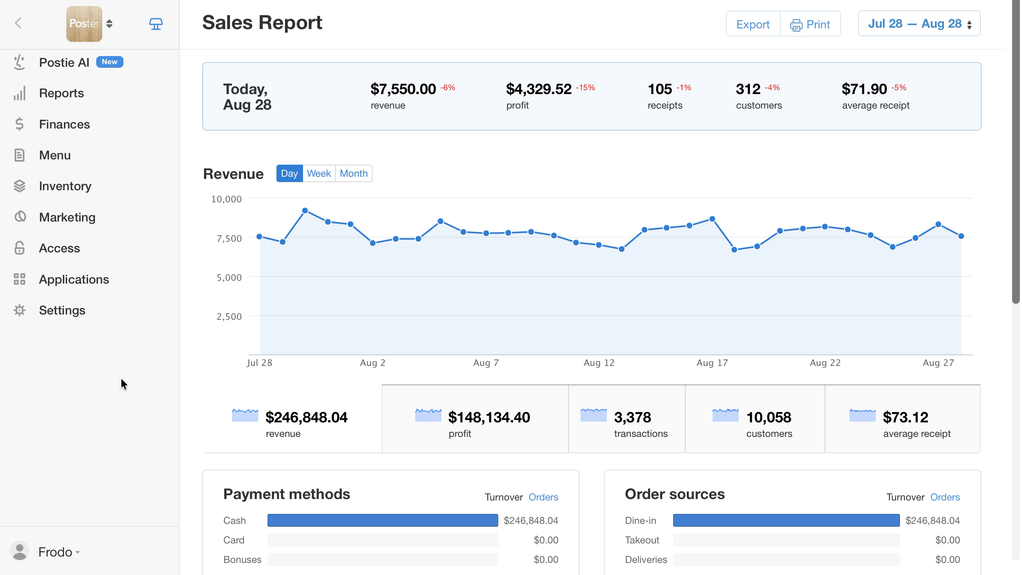Select the transactions metric tab

626,419
